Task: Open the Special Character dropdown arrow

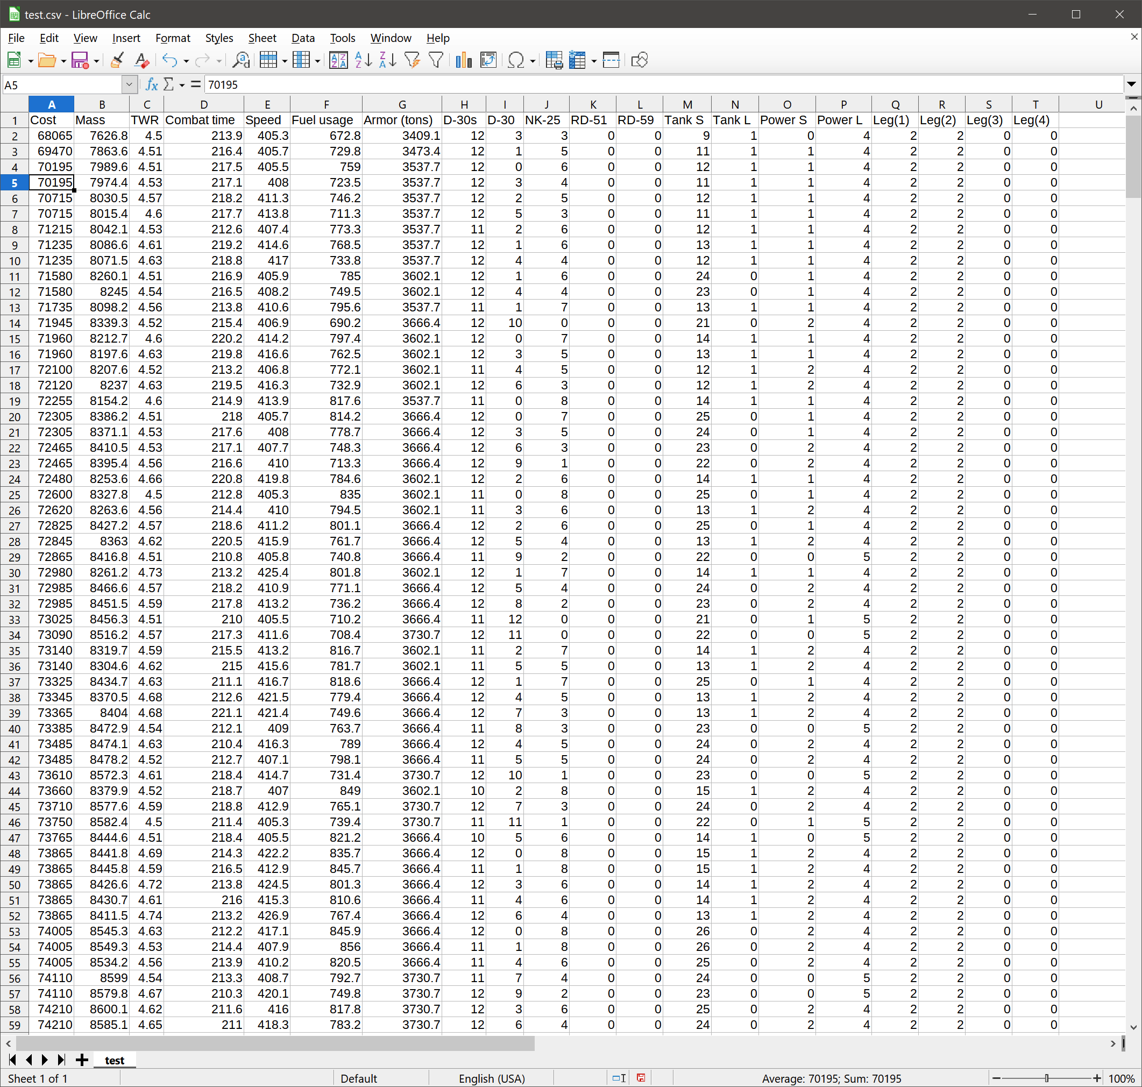Action: point(532,61)
